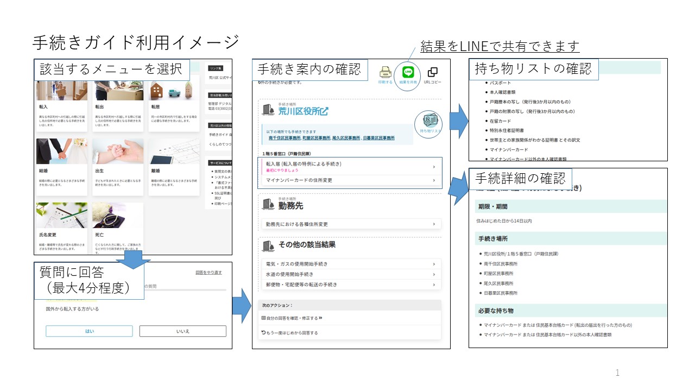Viewport: 695px width, 391px height.
Task: Click the 荒川区役所 heading link
Action: click(303, 112)
